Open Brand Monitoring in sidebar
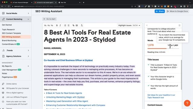The image size is (193, 109). (x=9, y=40)
